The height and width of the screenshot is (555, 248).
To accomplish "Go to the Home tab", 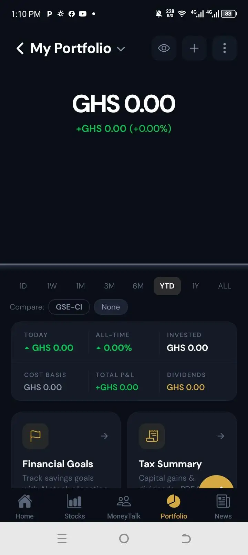I will pos(25,507).
